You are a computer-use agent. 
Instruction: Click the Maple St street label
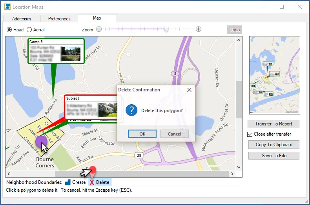90,132
